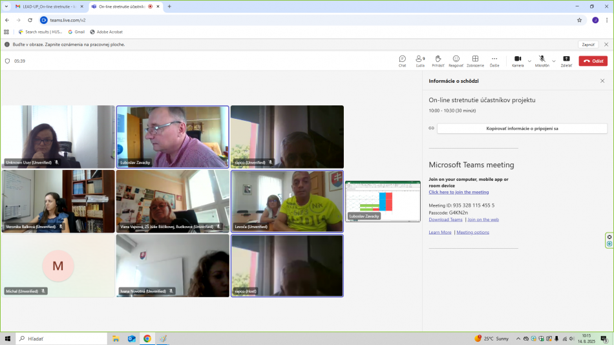
Task: Close the Informácie o schôdzi panel
Action: (x=602, y=81)
